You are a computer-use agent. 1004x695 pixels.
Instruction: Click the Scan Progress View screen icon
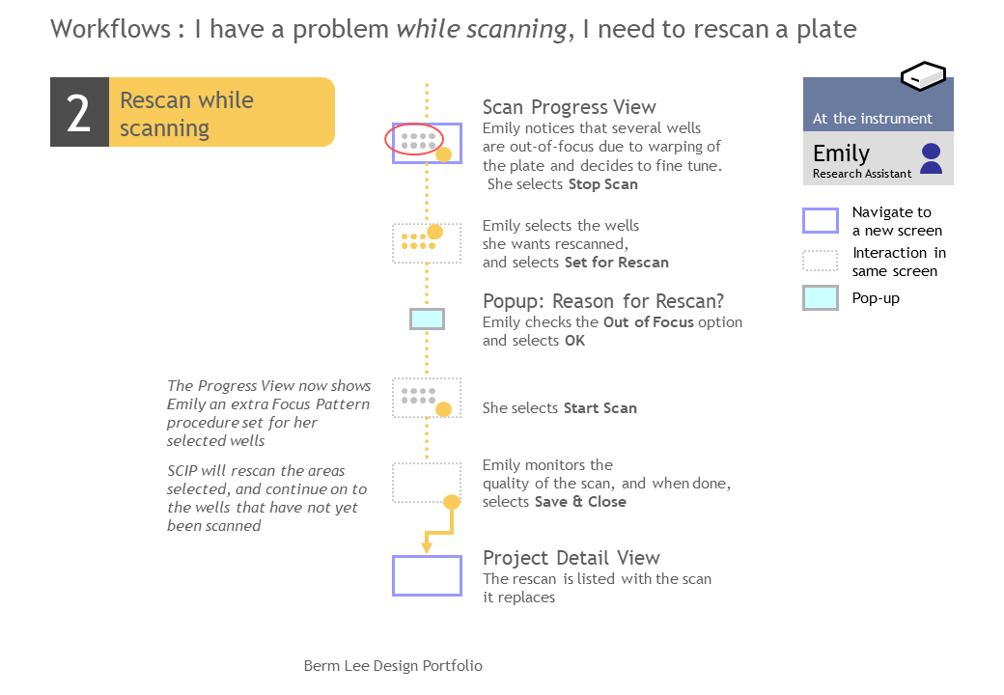pos(427,144)
